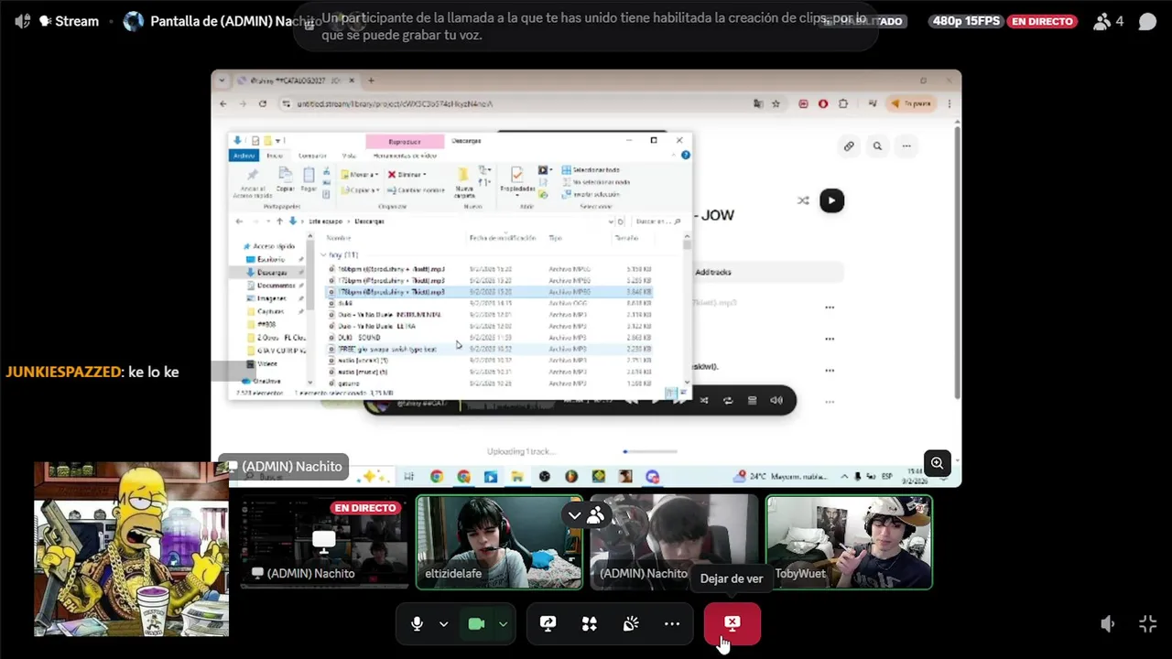Click Nueva carpeta in the Explorer ribbon
Image resolution: width=1172 pixels, height=659 pixels.
[464, 183]
